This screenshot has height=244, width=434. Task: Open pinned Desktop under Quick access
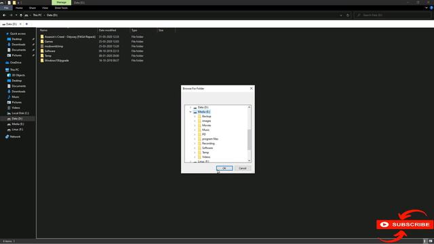[16, 39]
